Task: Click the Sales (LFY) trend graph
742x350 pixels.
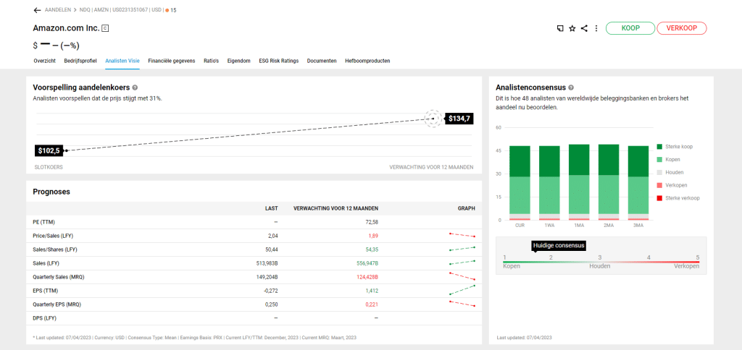Action: point(462,262)
